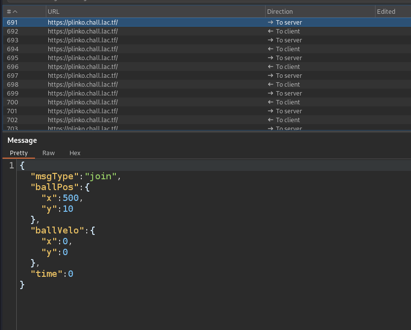Switch to the Raw message tab
The image size is (411, 330).
(x=48, y=153)
